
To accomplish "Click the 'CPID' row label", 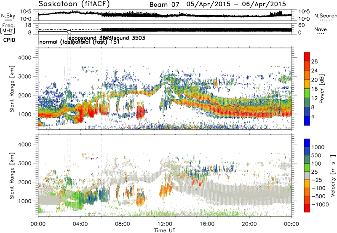I will tap(9, 40).
